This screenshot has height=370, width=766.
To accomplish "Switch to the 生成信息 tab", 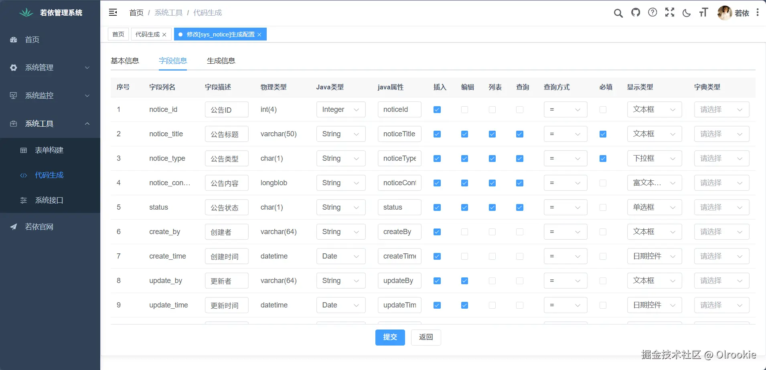I will point(221,61).
